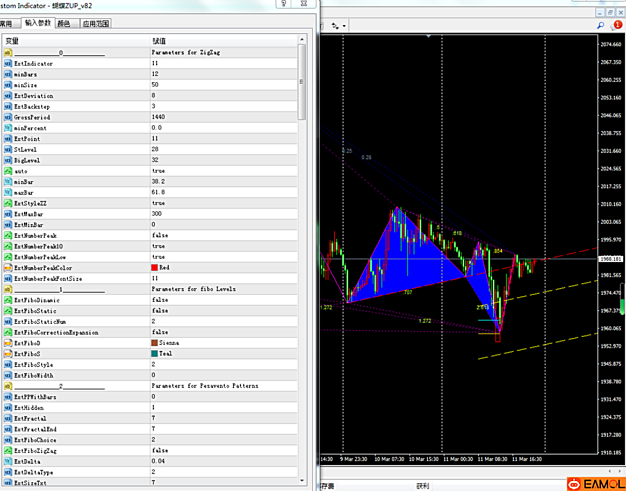Click the ExtNumberPeakColor color type icon
Viewport: 626px width, 491px height.
click(x=8, y=268)
